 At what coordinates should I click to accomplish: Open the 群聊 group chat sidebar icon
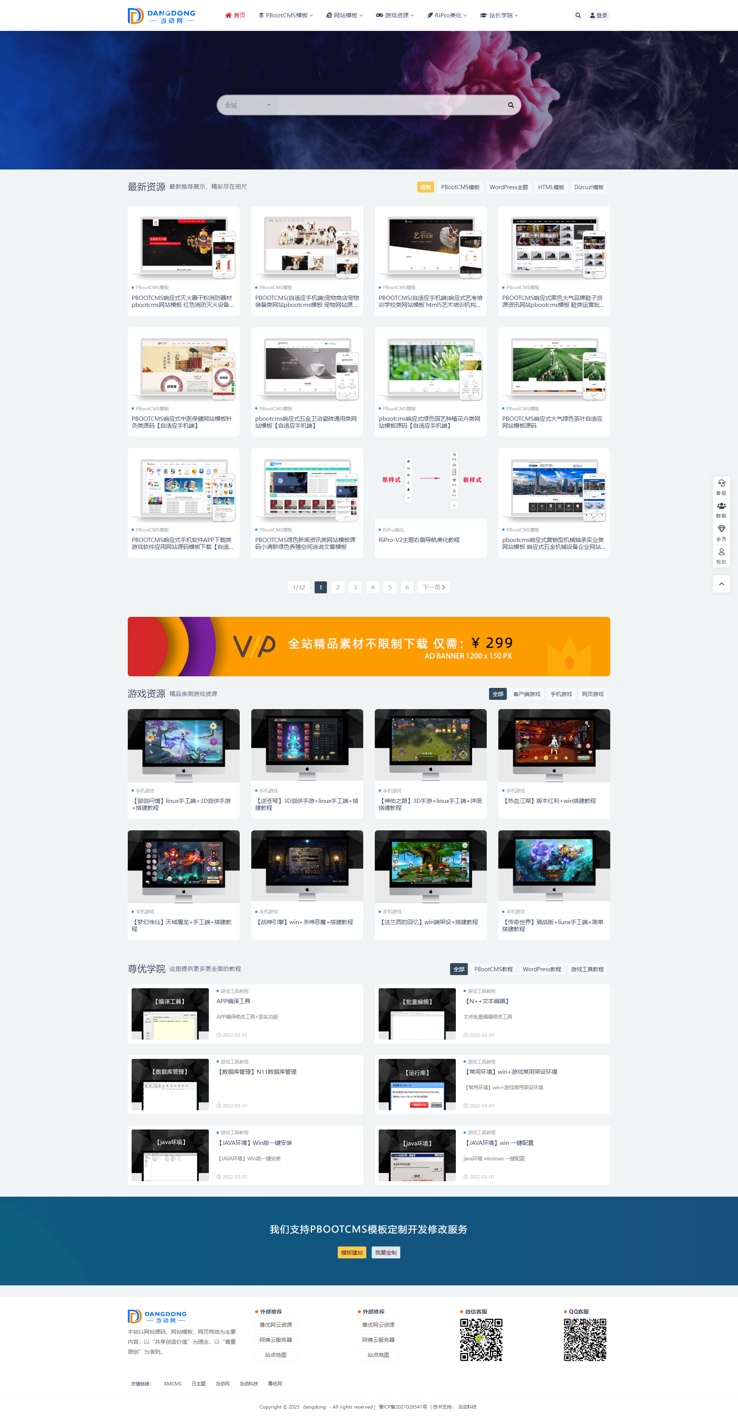point(721,510)
